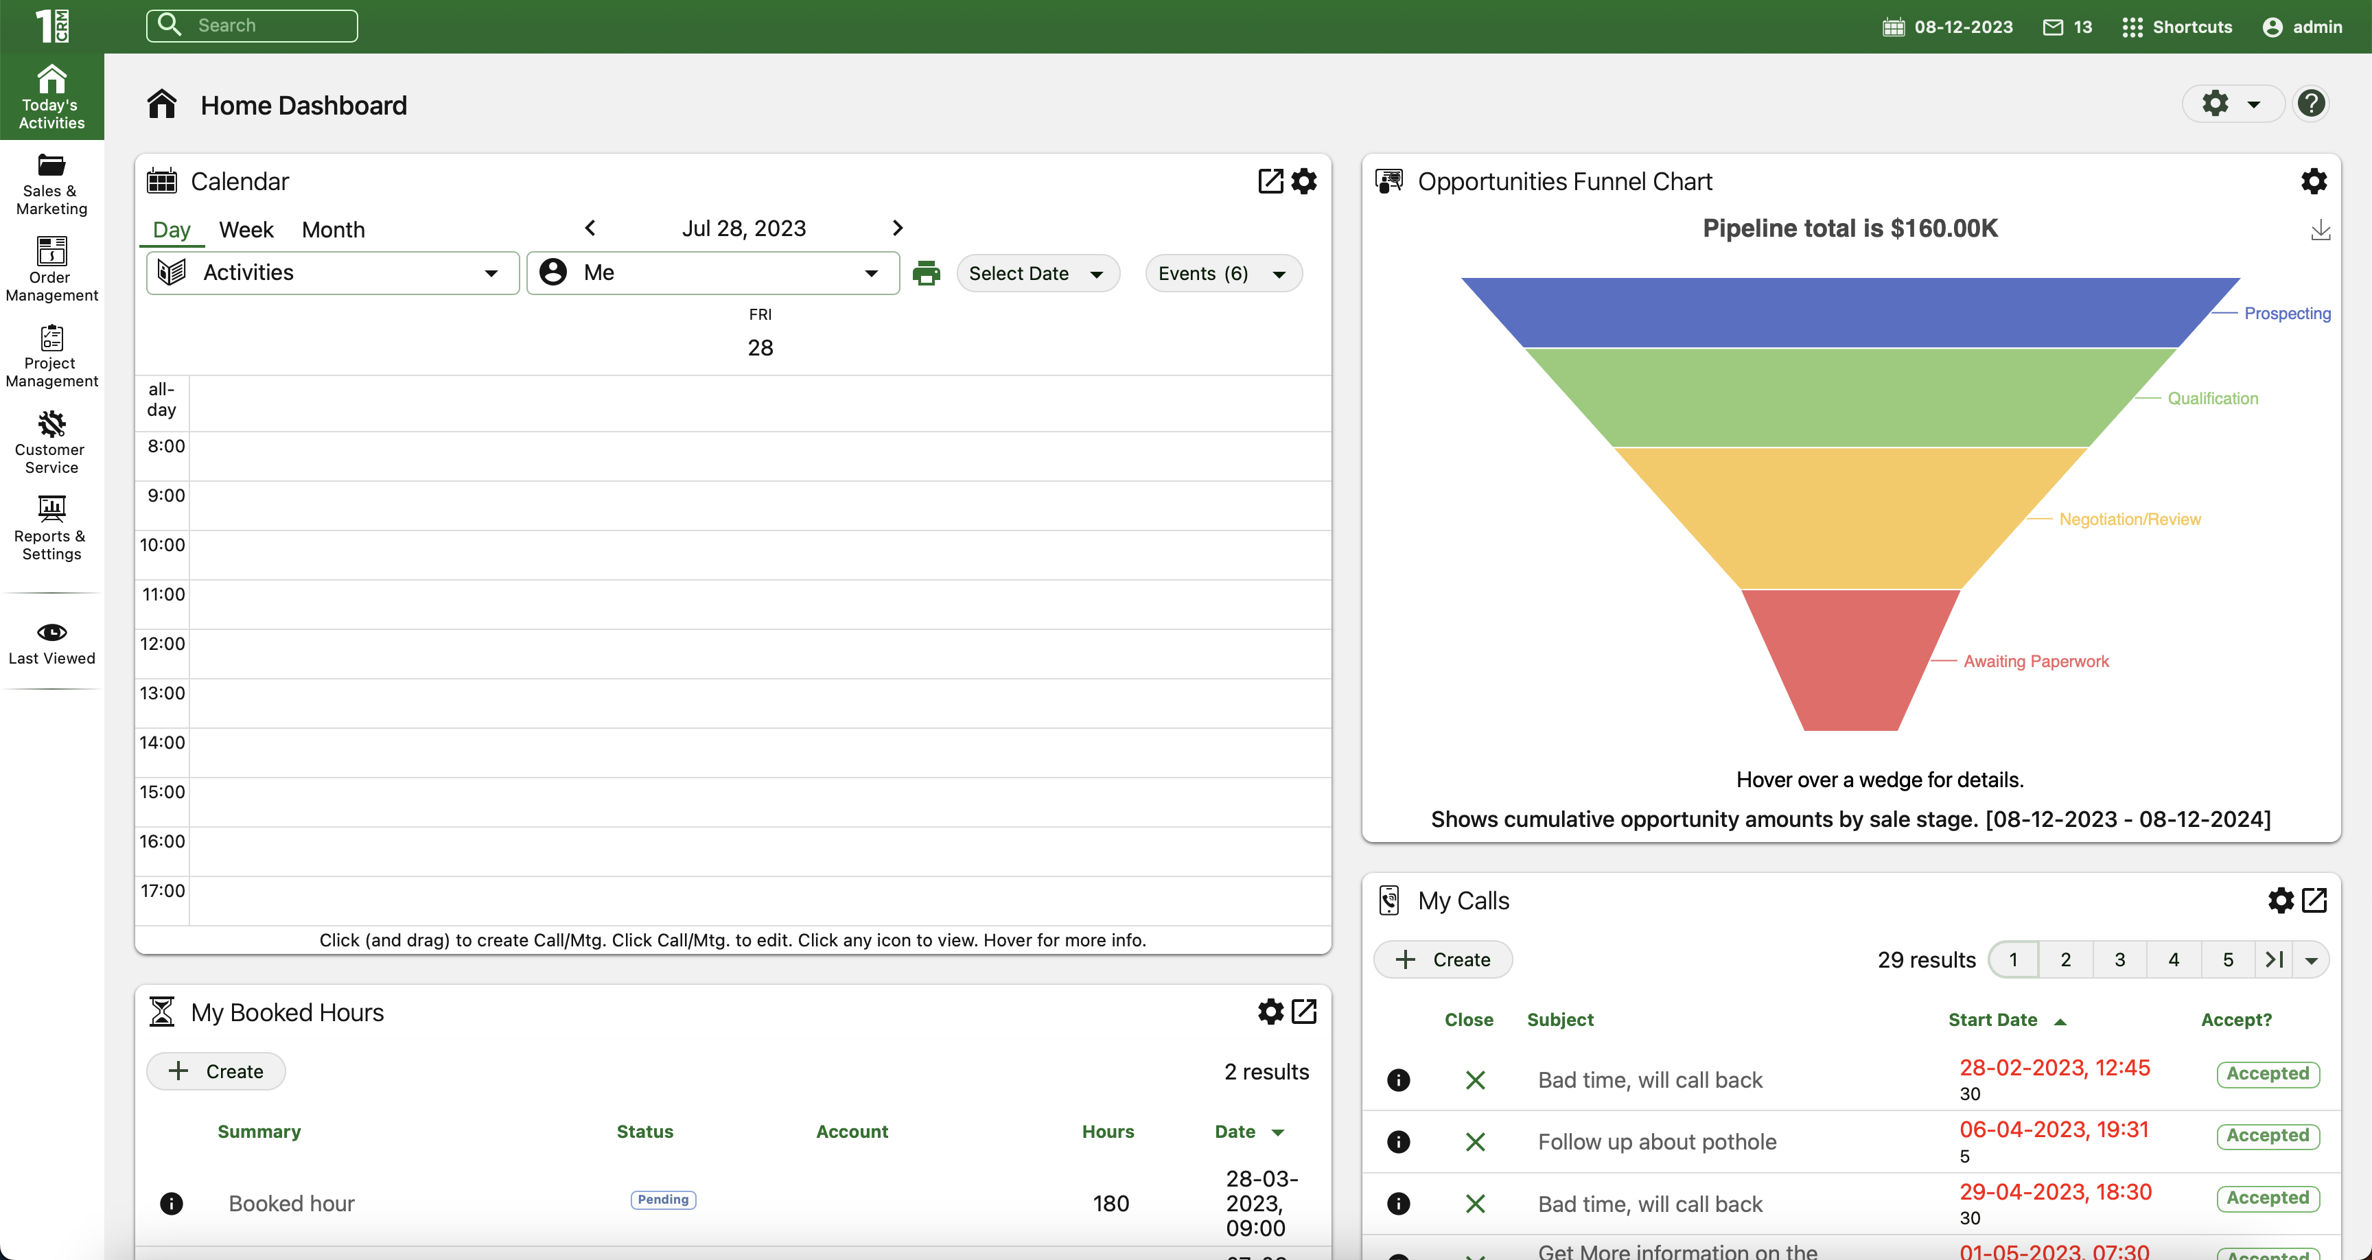Switch calendar to Week view
Image resolution: width=2372 pixels, height=1260 pixels.
[246, 229]
